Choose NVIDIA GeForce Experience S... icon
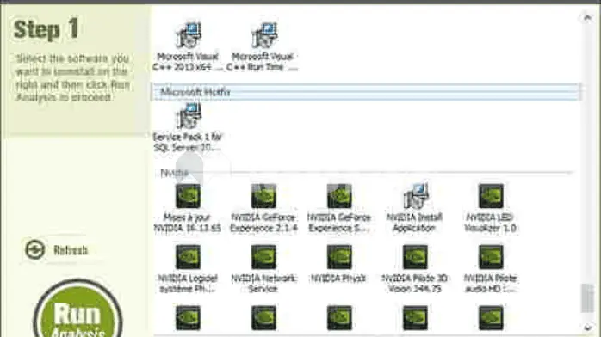601x337 pixels. (339, 196)
